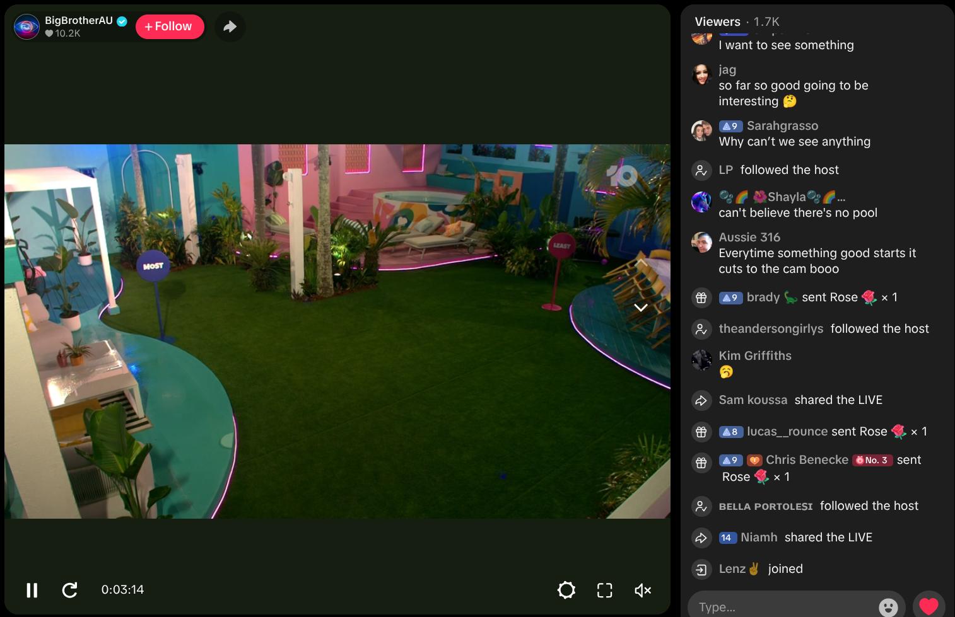
Task: Click the thinking emoji in jag's comment
Action: click(x=790, y=101)
